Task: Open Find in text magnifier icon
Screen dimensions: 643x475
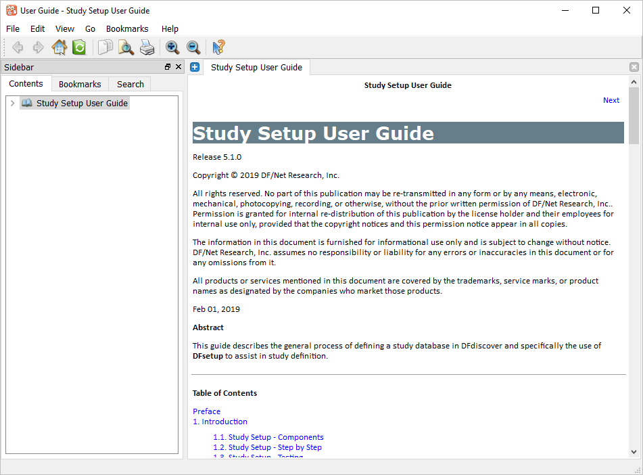Action: 126,47
